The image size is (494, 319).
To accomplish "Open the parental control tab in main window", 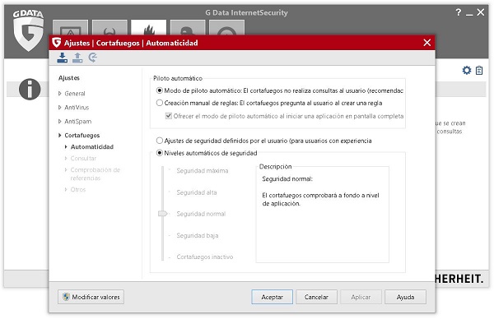I will (188, 28).
